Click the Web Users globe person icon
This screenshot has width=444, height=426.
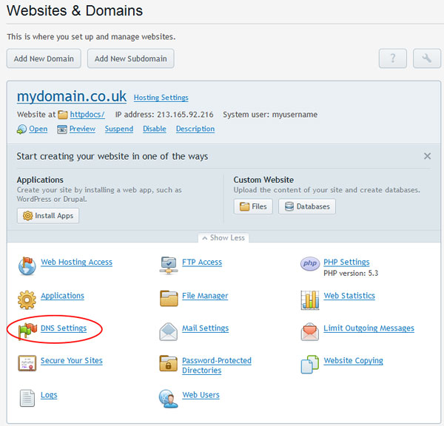168,399
